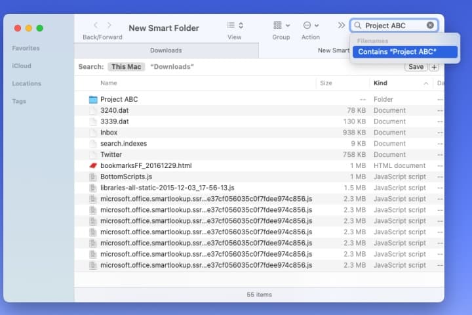This screenshot has width=472, height=315.
Task: Select the Project ABC folder icon
Action: click(93, 100)
